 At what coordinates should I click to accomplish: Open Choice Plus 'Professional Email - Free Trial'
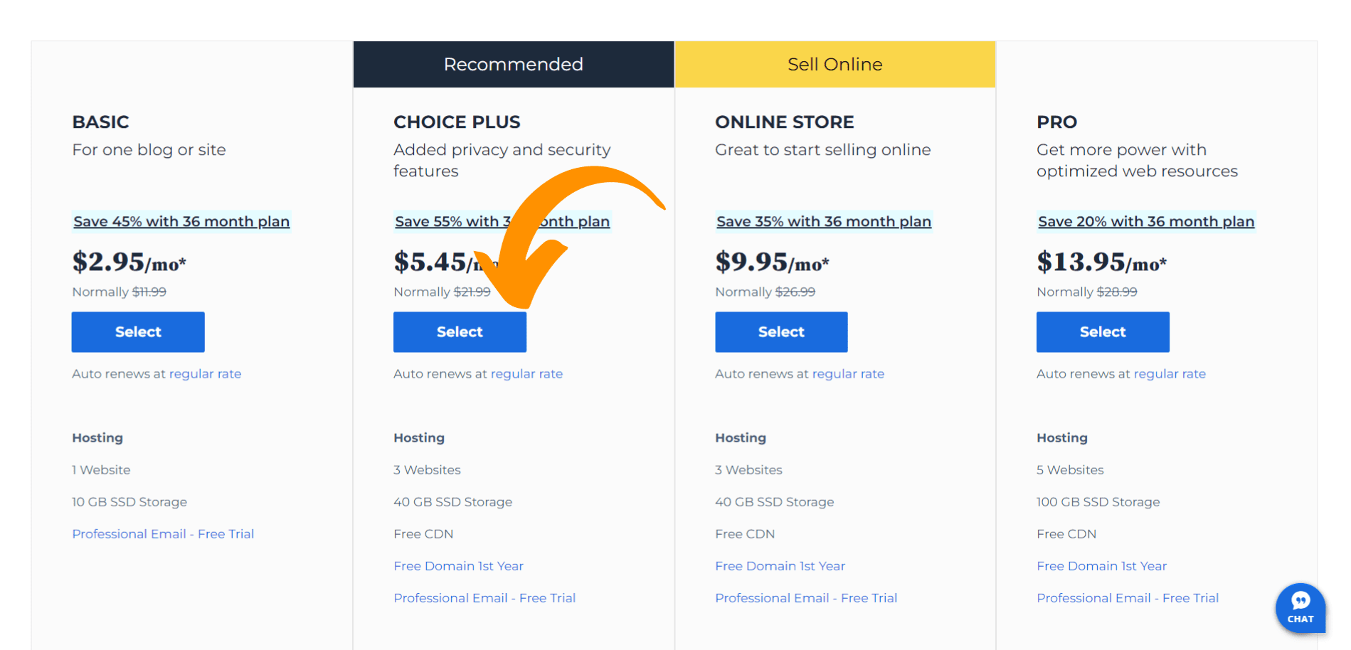[x=484, y=598]
